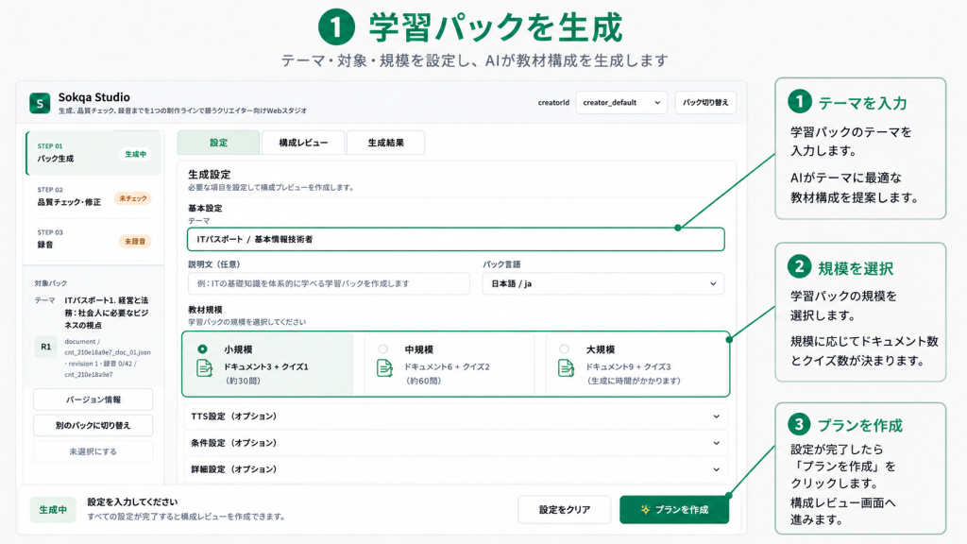Switch to the 構成レビュー tab
Screen dimensions: 967x544
(303, 143)
